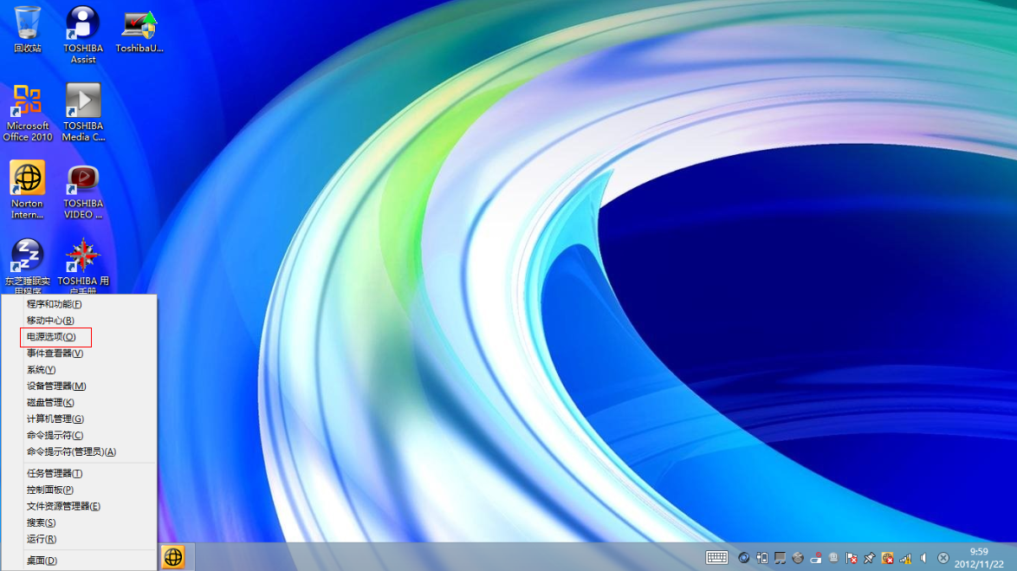Image resolution: width=1017 pixels, height=571 pixels.
Task: Open the clock showing 9:59 2012/11/22
Action: pyautogui.click(x=979, y=558)
